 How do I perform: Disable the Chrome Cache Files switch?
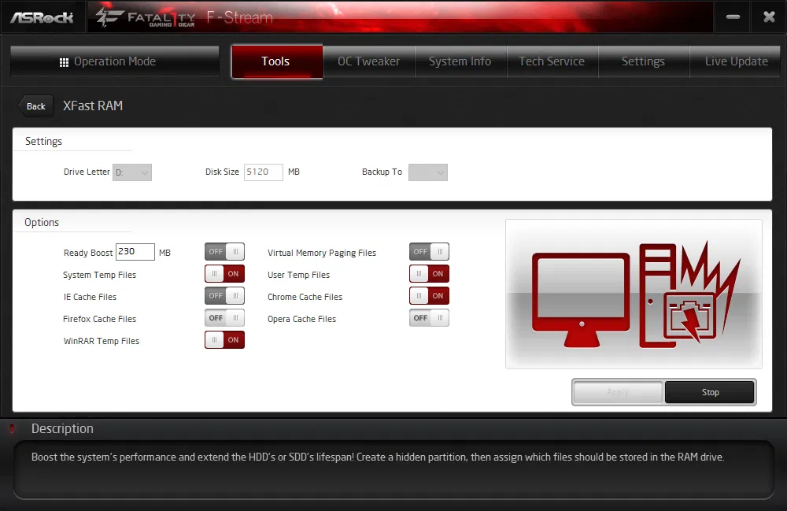(x=429, y=296)
